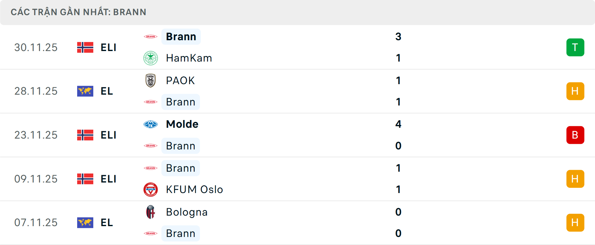
Task: Click the Norway flag on the 30.11.25 match
Action: (85, 47)
